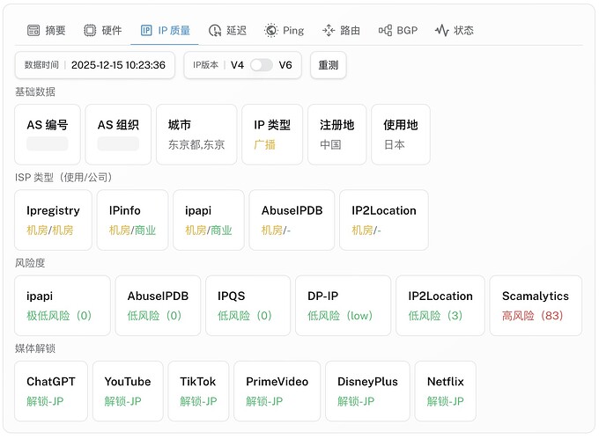Click the 使用地 value 日本
Viewport: 599px width, 439px height.
pos(395,145)
